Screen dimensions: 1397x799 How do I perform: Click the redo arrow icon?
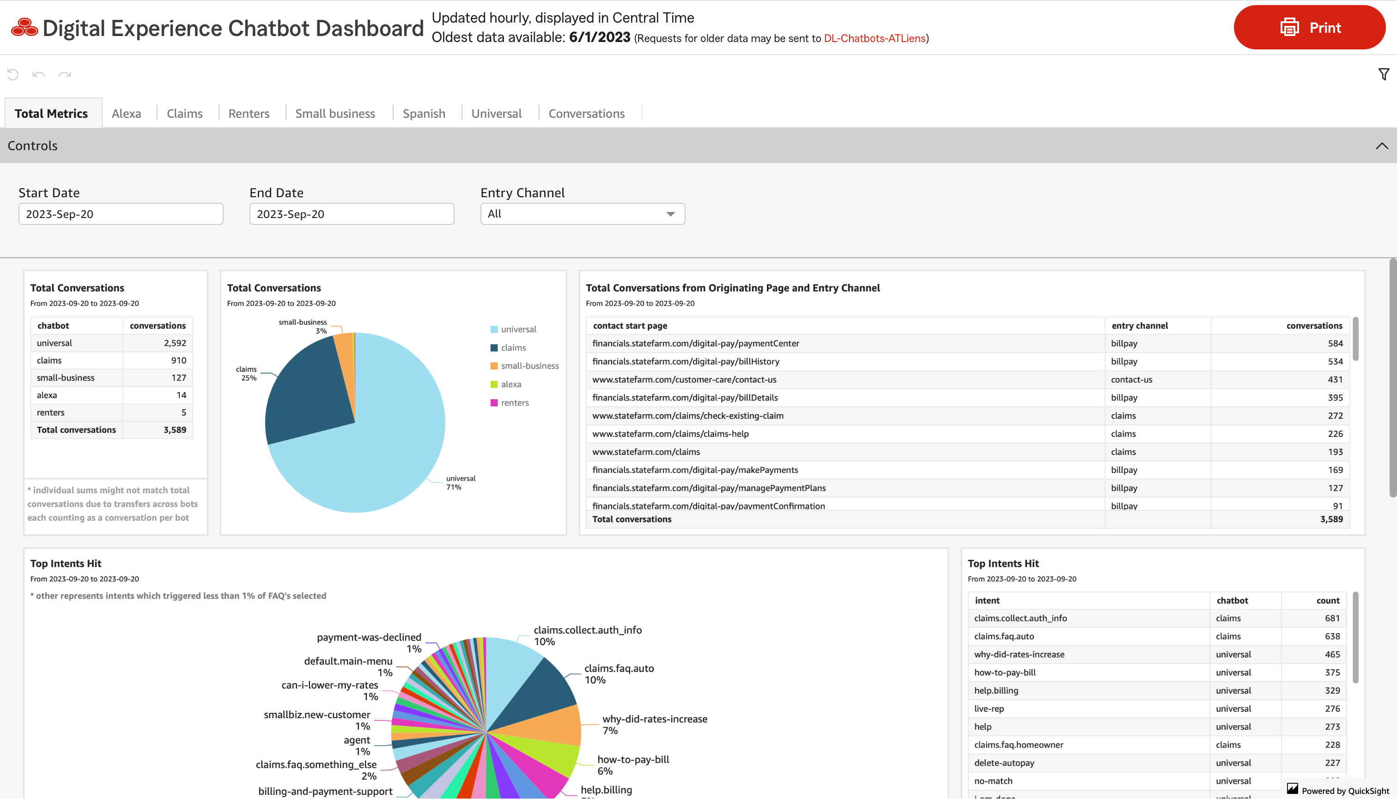(x=65, y=74)
